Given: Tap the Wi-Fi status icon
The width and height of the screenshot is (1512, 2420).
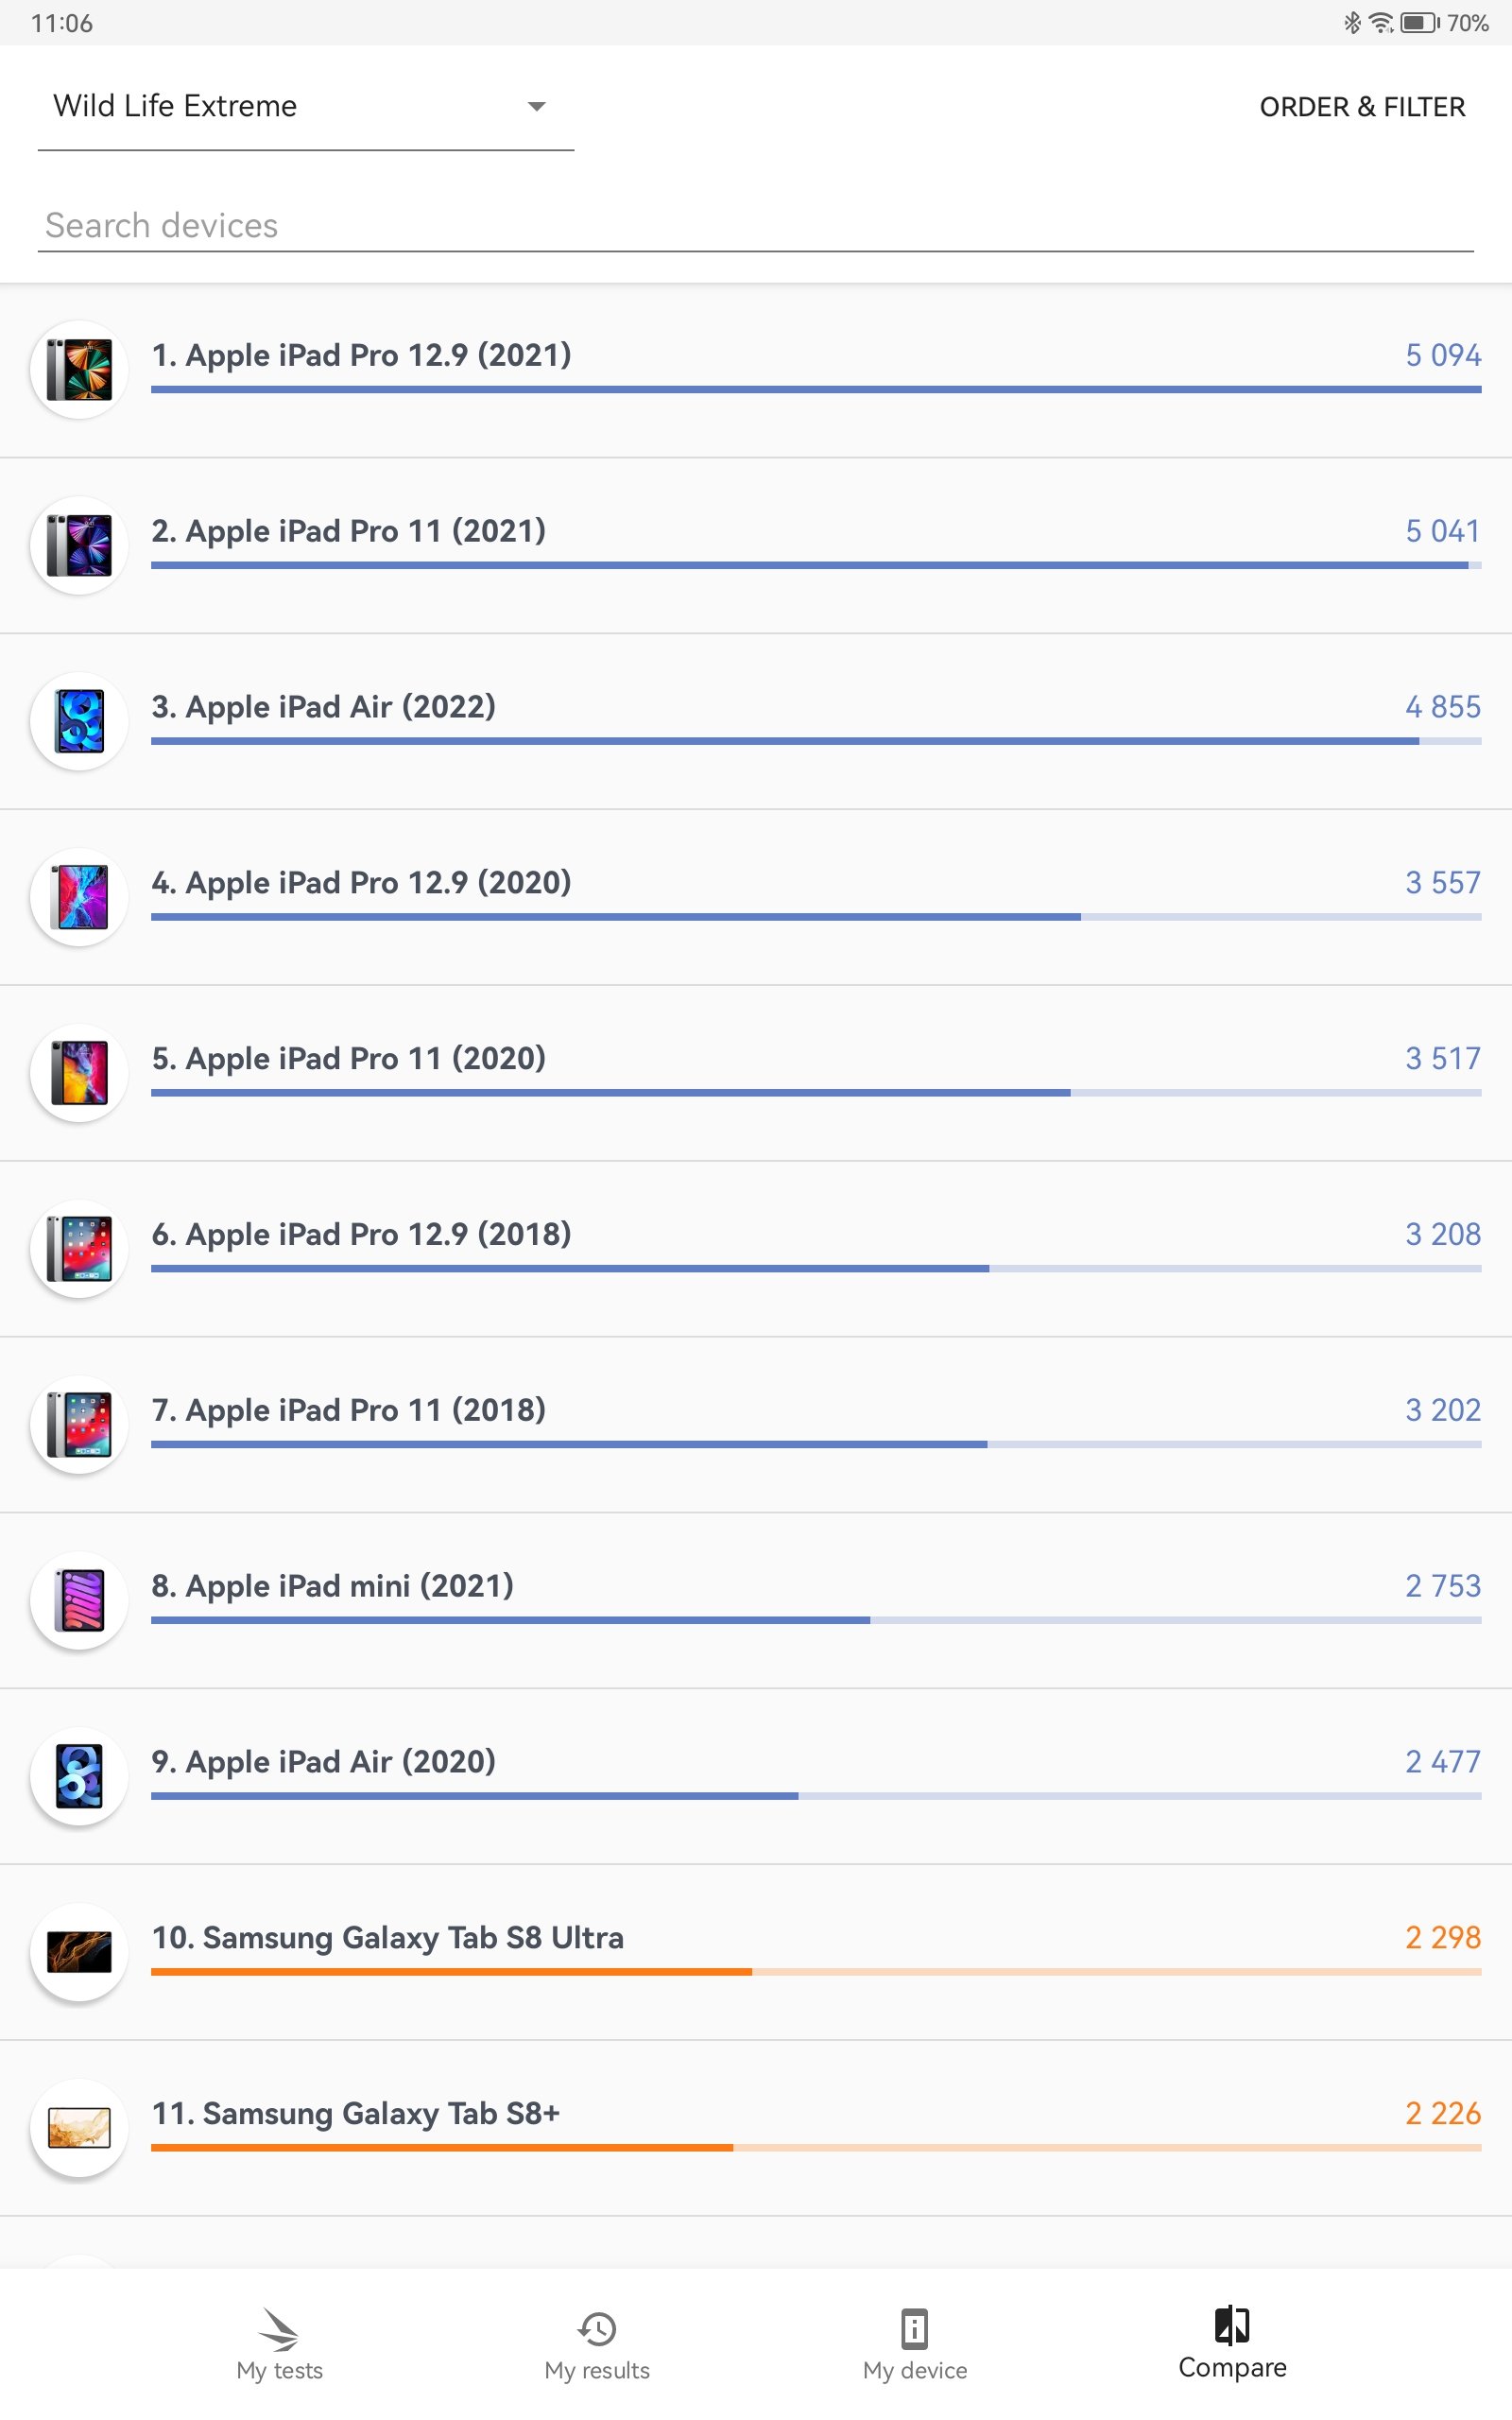Looking at the screenshot, I should coord(1381,22).
